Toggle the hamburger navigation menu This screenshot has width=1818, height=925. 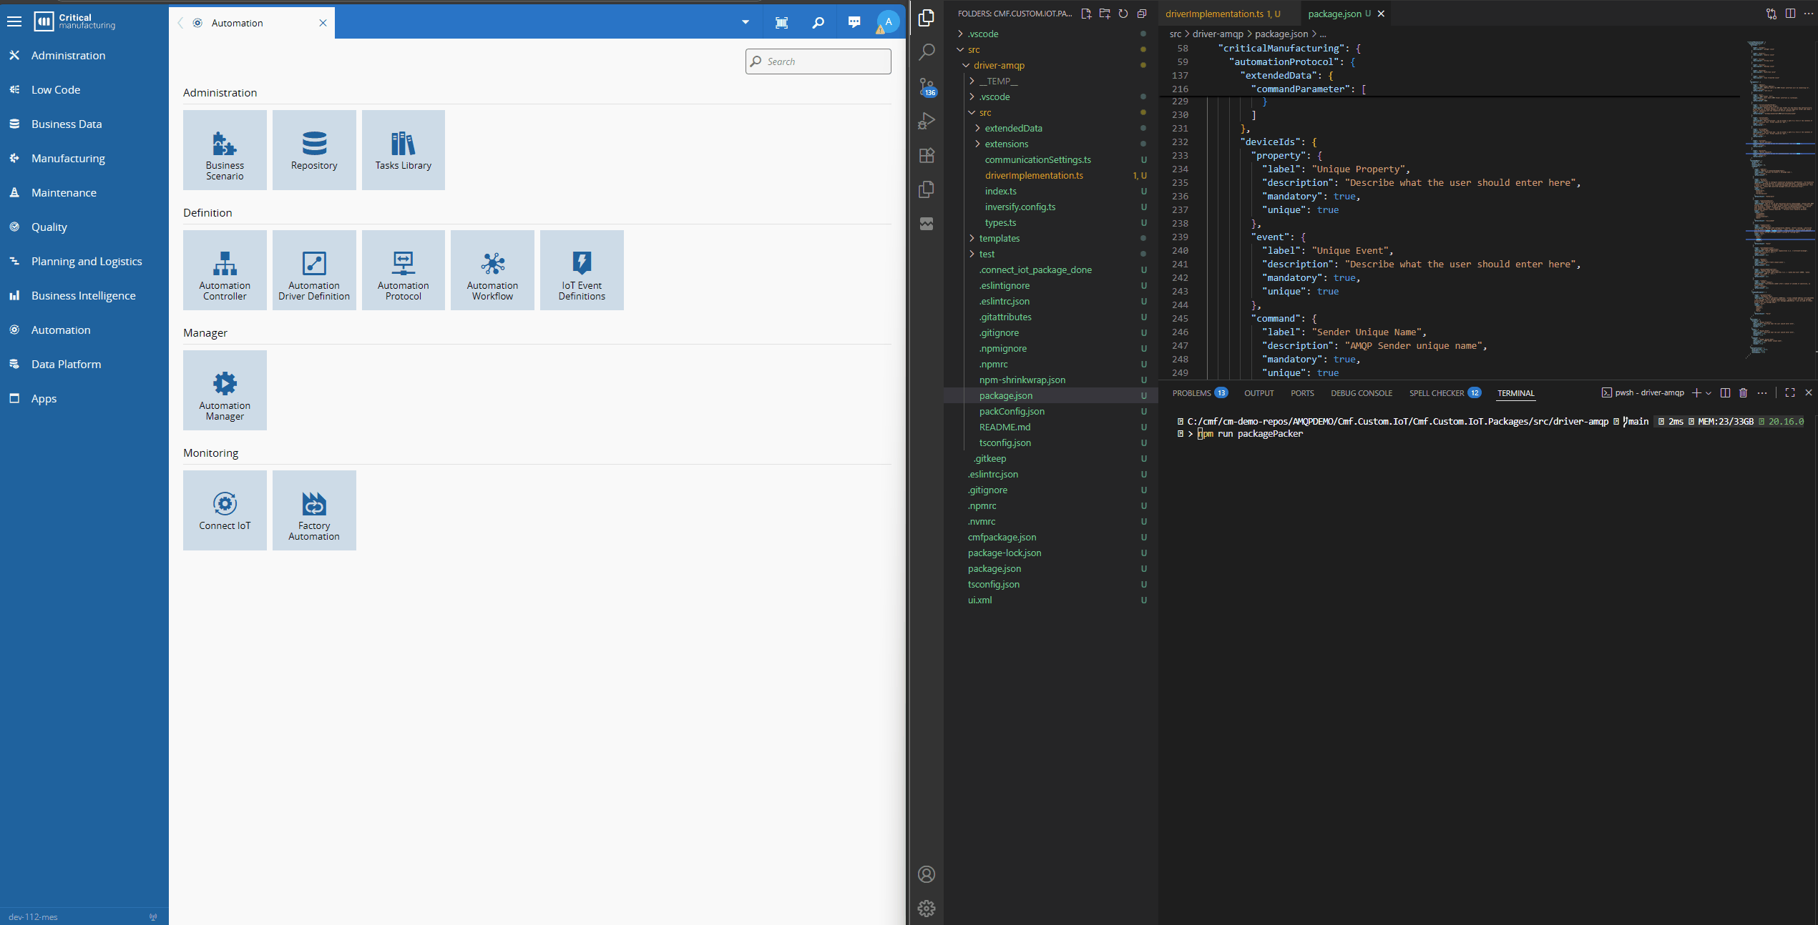(14, 22)
